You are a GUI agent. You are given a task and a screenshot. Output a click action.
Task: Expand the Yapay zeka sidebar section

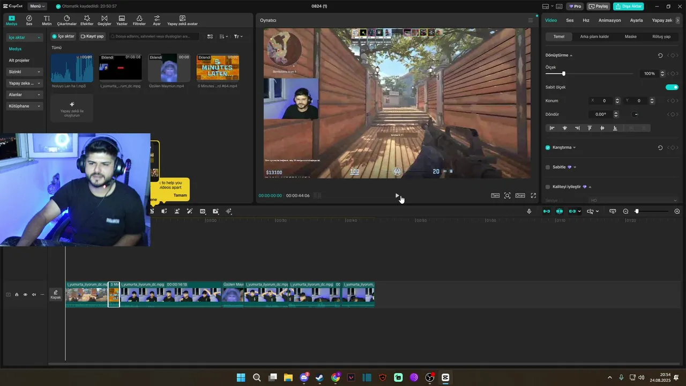24,83
